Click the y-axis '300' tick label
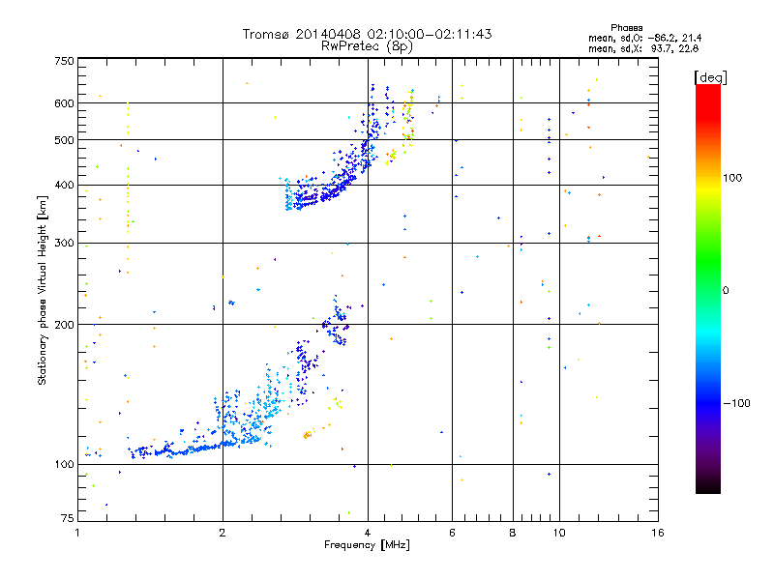 (x=64, y=243)
